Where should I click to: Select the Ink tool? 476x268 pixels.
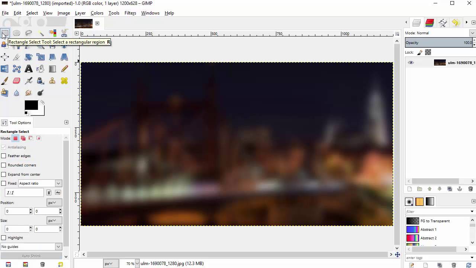40,81
